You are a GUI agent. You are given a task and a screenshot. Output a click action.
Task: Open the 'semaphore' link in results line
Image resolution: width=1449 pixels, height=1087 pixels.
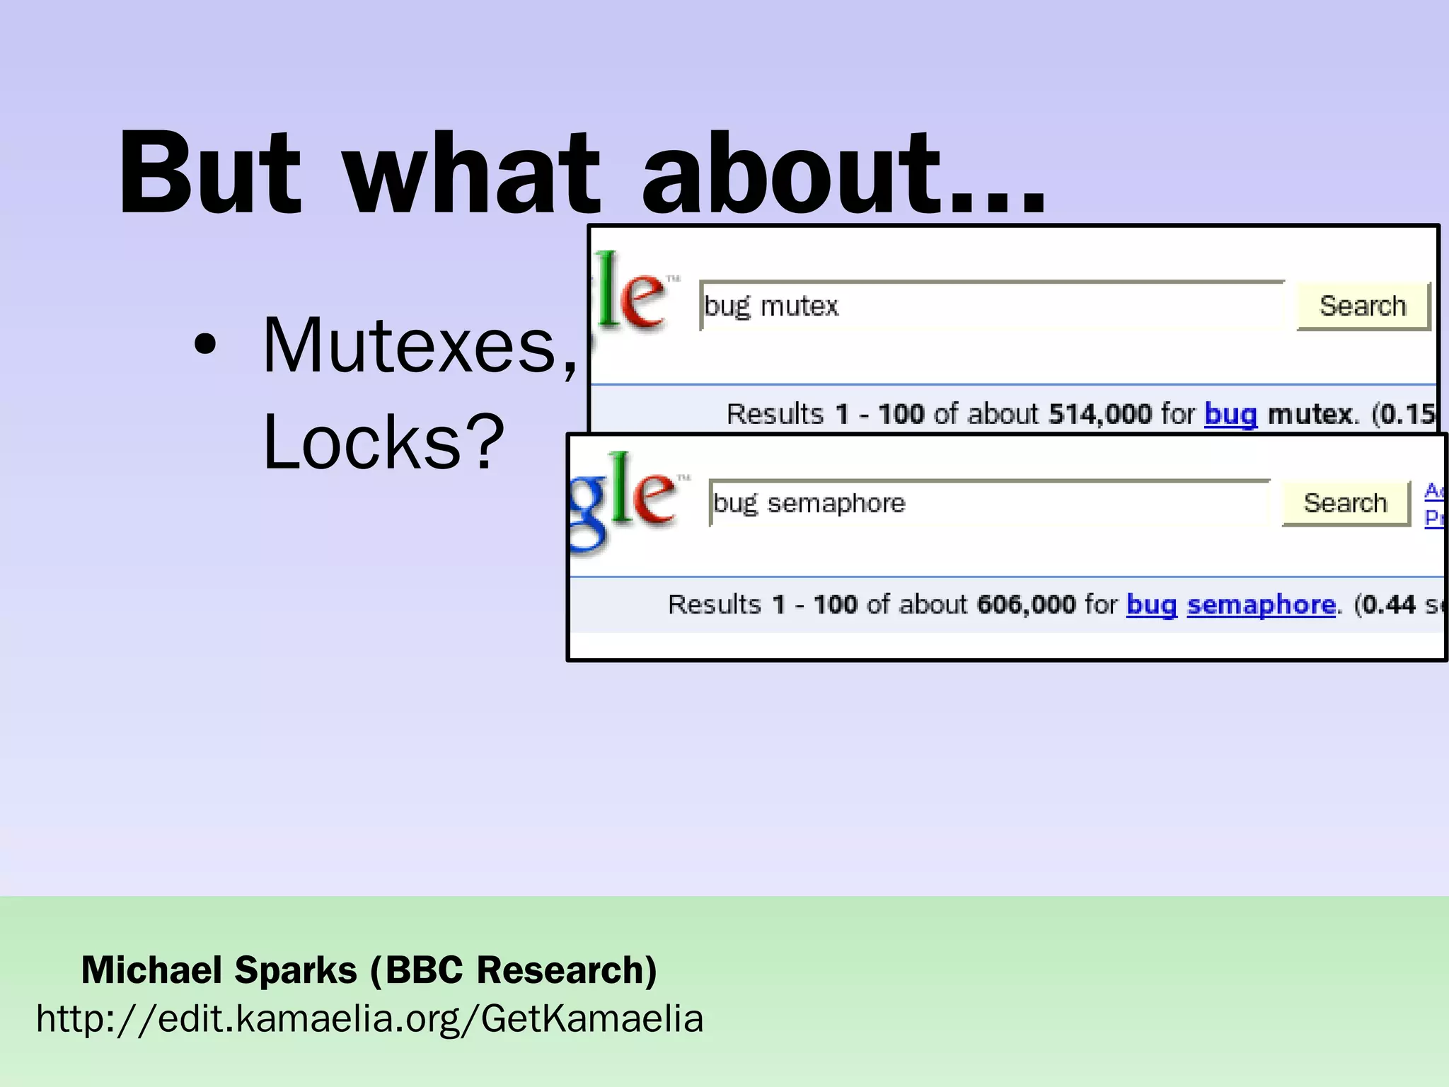(x=1261, y=605)
